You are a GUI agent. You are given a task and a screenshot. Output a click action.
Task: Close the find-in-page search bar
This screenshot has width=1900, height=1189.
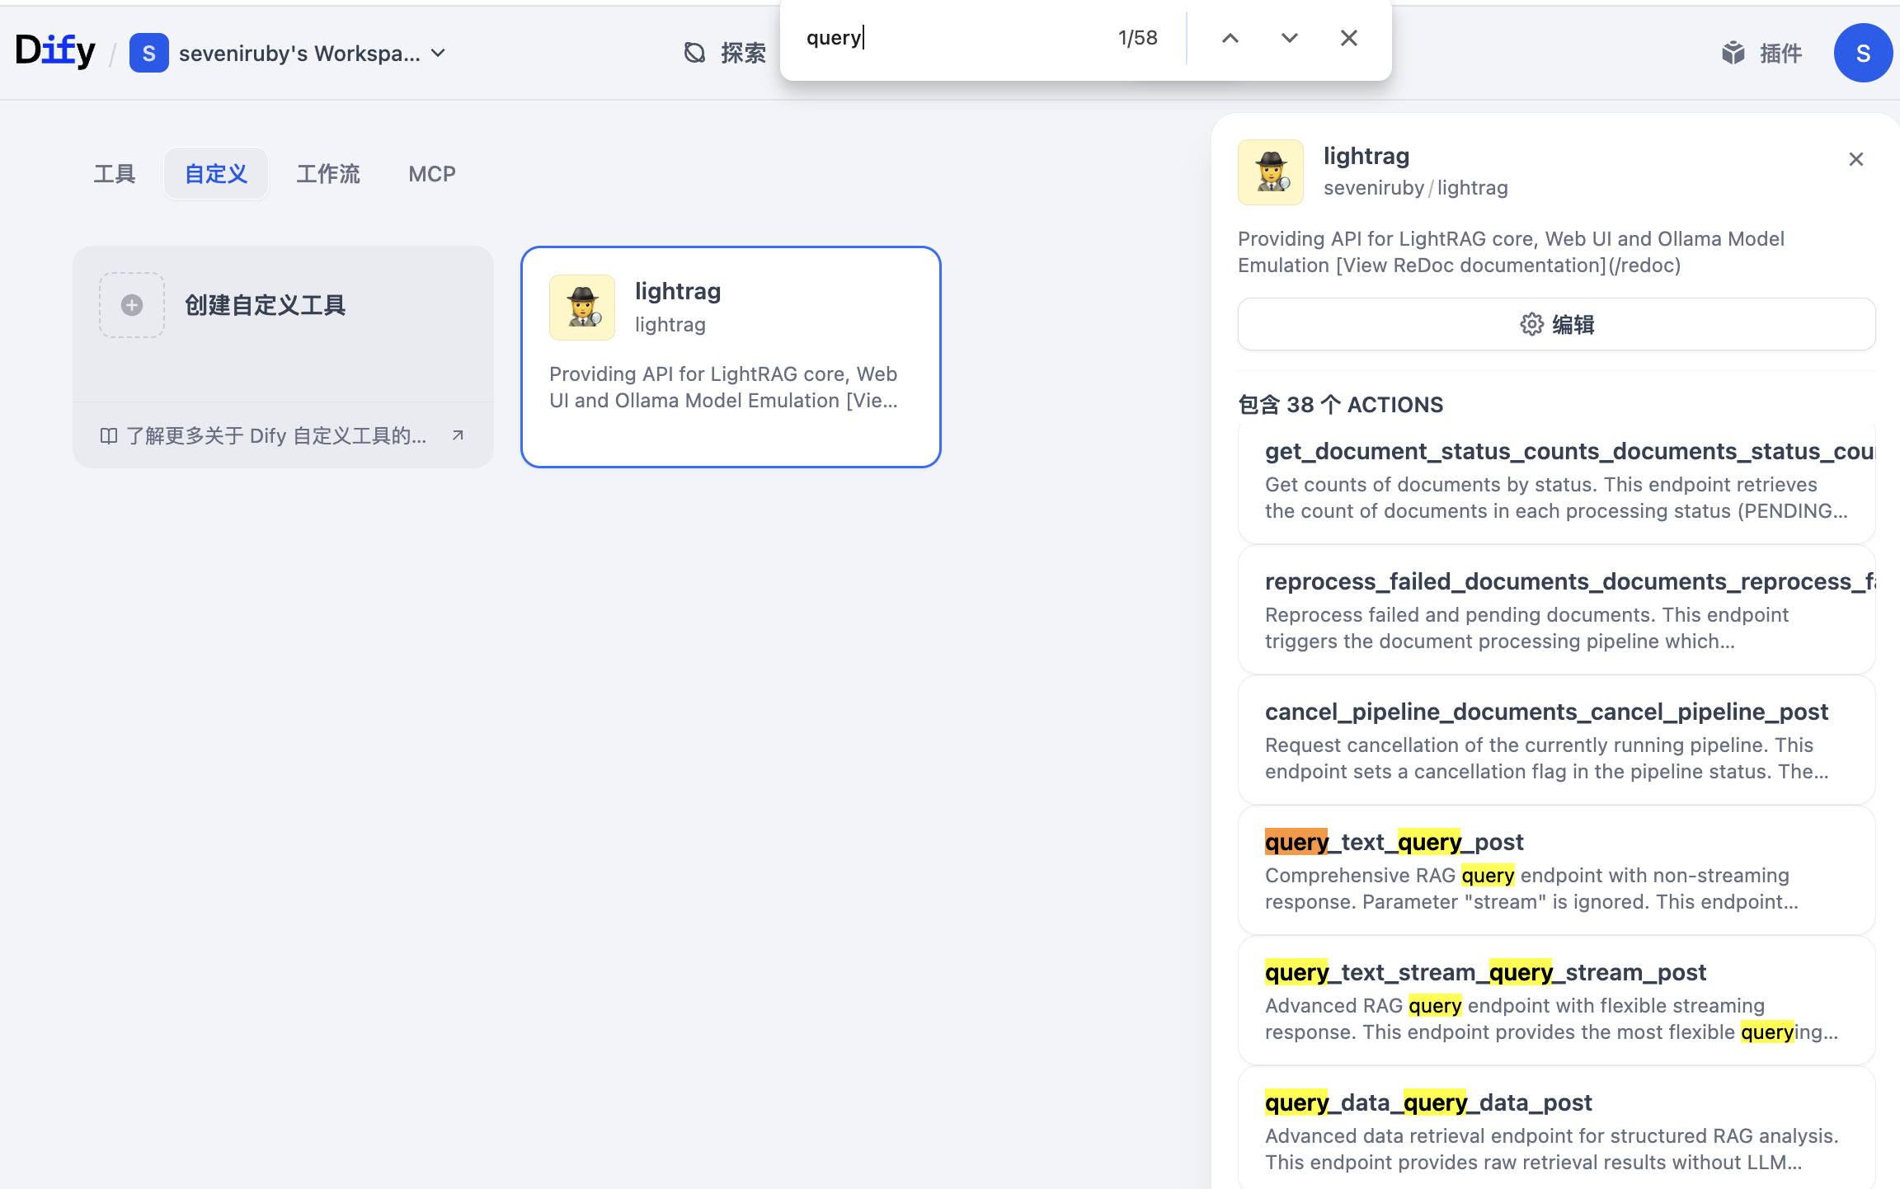1348,38
